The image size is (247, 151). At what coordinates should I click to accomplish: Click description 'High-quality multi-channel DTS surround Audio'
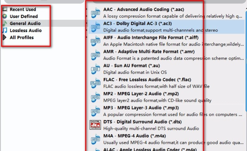(x=151, y=129)
